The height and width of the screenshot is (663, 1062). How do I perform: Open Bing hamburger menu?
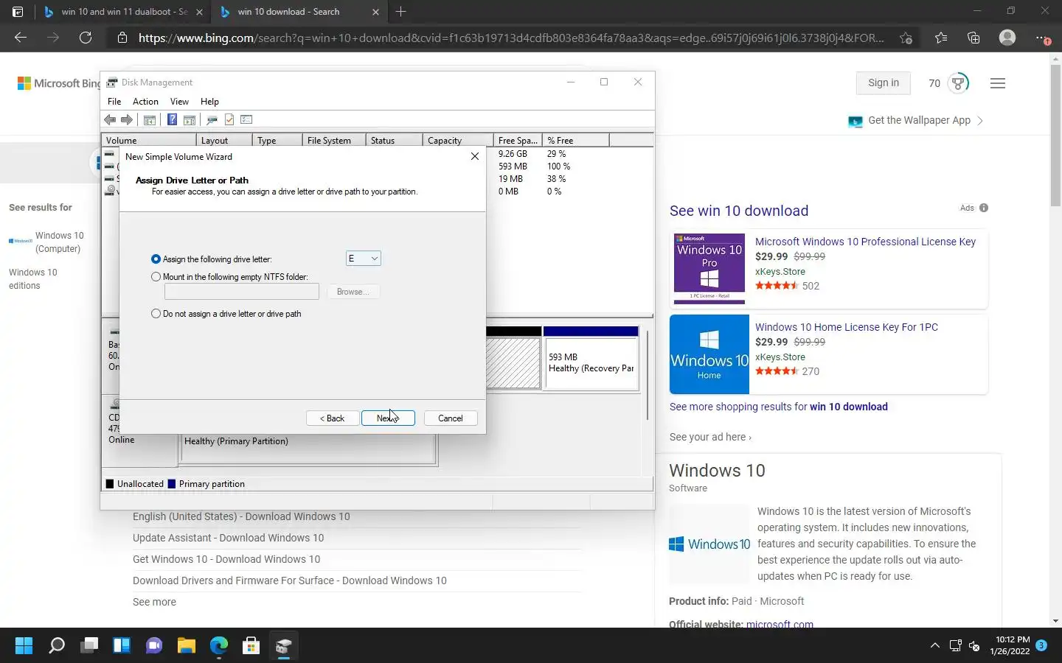tap(998, 83)
